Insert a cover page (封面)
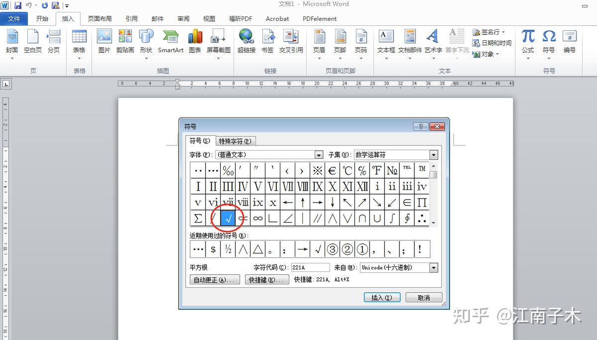 point(12,42)
